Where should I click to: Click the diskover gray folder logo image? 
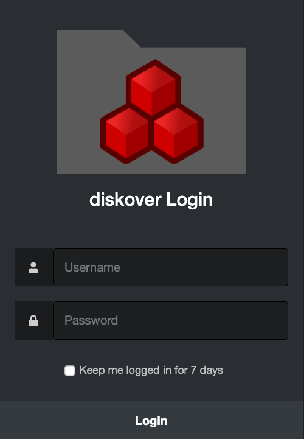coord(151,102)
